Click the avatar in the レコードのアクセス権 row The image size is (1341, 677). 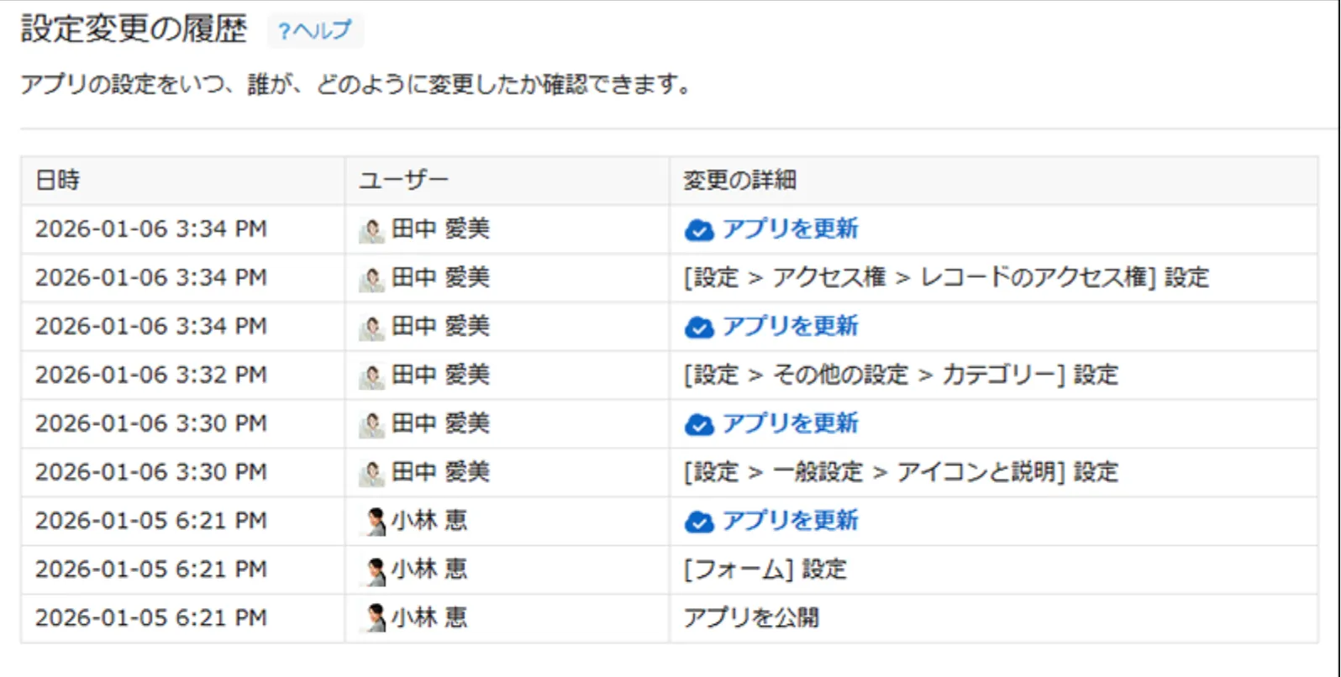tap(371, 278)
